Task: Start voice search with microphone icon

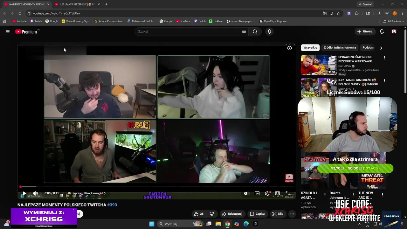Action: click(x=269, y=31)
